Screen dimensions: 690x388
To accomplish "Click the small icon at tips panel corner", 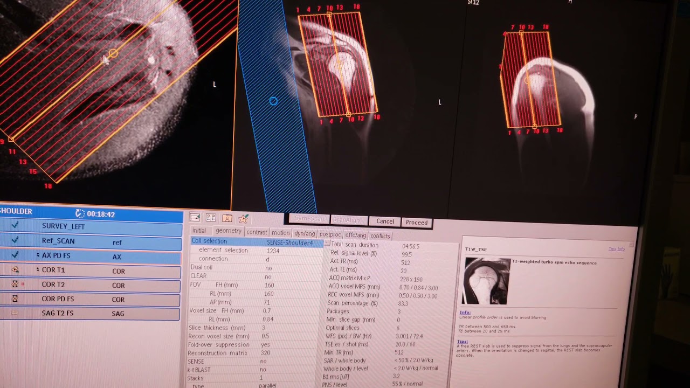I will [631, 245].
